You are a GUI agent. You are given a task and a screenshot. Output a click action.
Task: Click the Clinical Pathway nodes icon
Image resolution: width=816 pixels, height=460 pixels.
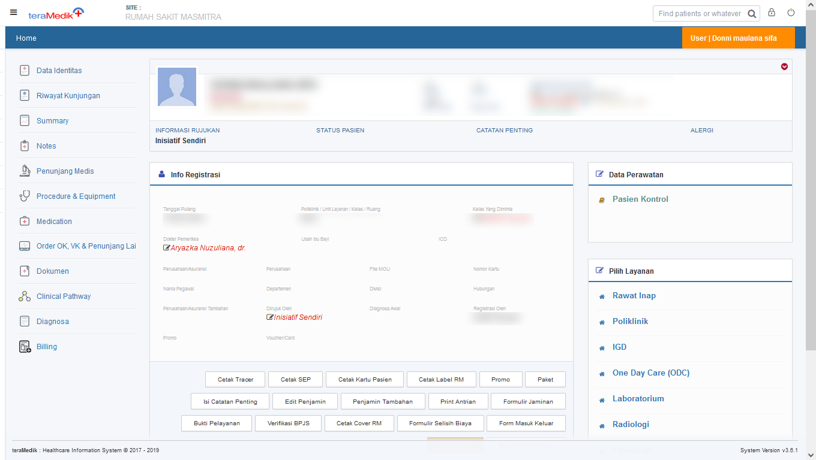[25, 296]
